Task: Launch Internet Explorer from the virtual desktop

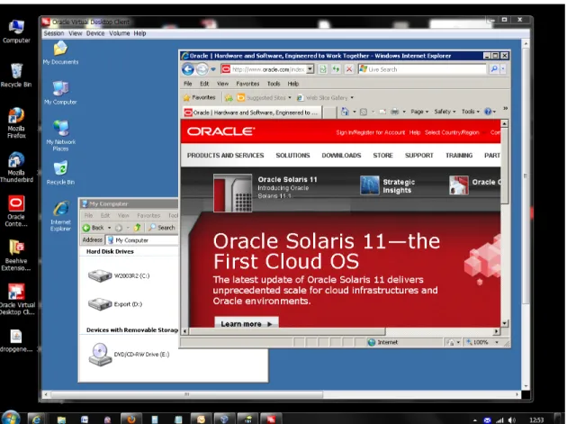Action: tap(61, 216)
